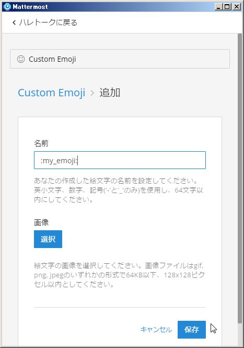Click the smiley face icon in Custom Emoji header
This screenshot has width=244, height=348.
[21, 59]
